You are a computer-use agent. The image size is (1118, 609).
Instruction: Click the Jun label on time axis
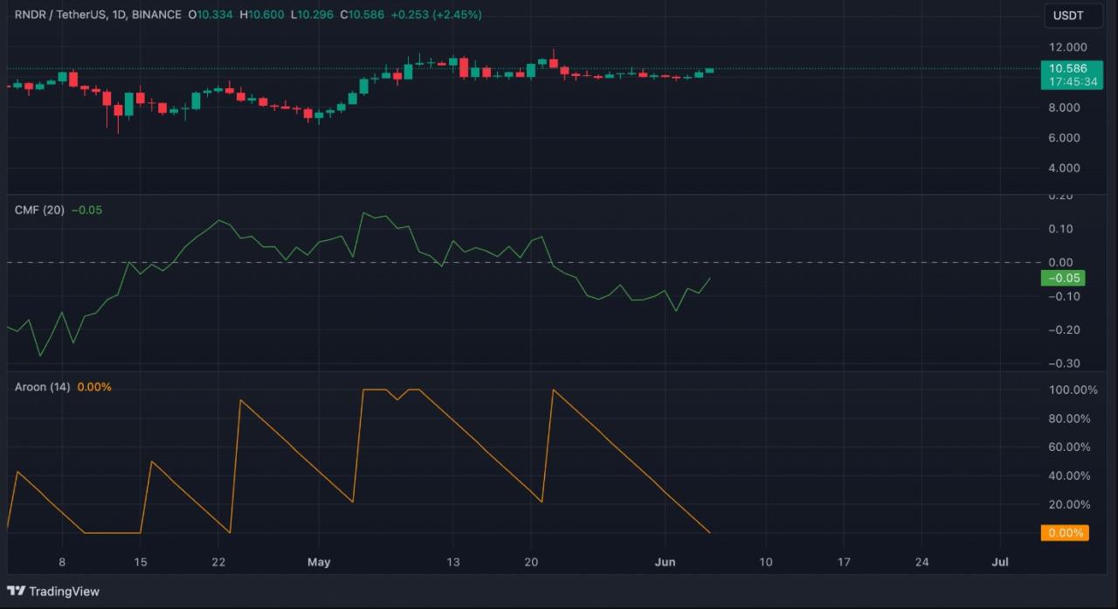[668, 563]
